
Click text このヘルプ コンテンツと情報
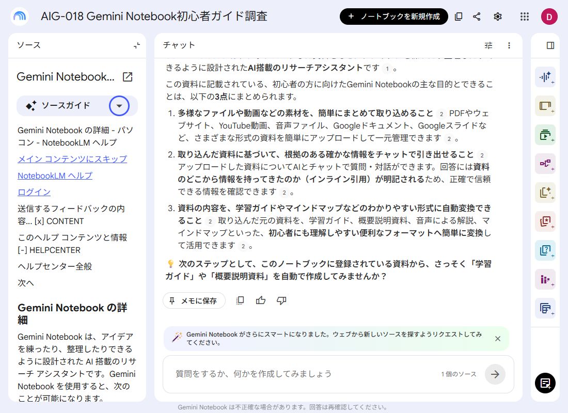point(72,237)
